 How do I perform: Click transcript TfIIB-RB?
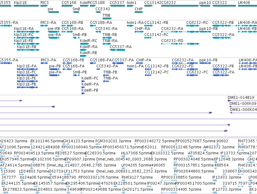[x=107, y=38]
